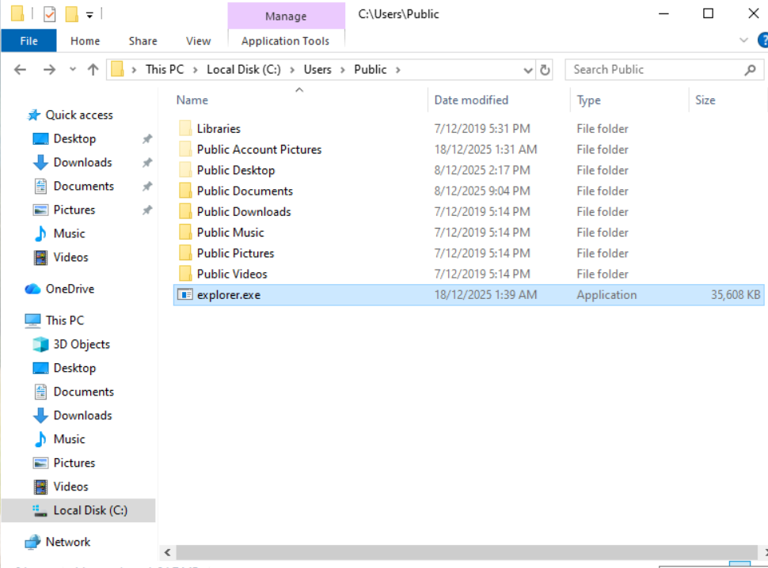Click the Properties quick access toolbar icon
This screenshot has width=768, height=568.
49,14
